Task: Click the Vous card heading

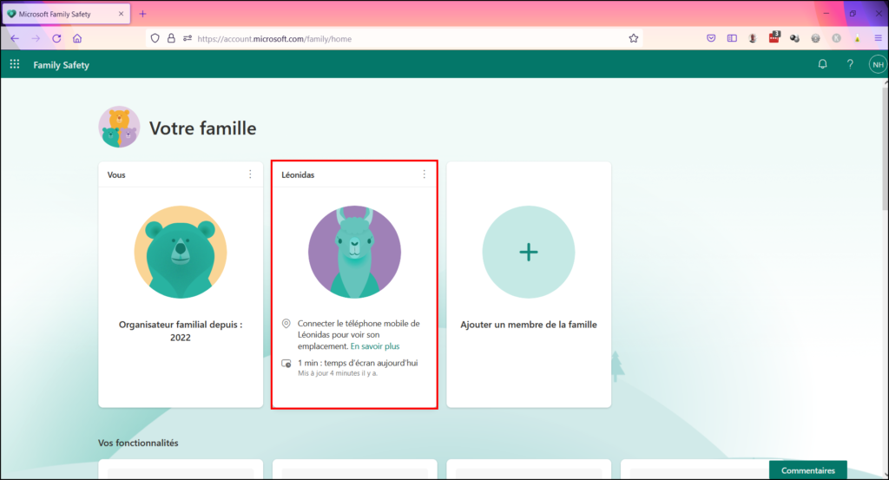Action: (x=116, y=174)
